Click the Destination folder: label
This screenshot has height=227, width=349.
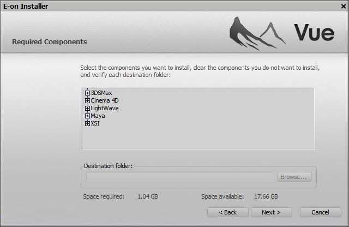[x=108, y=166]
